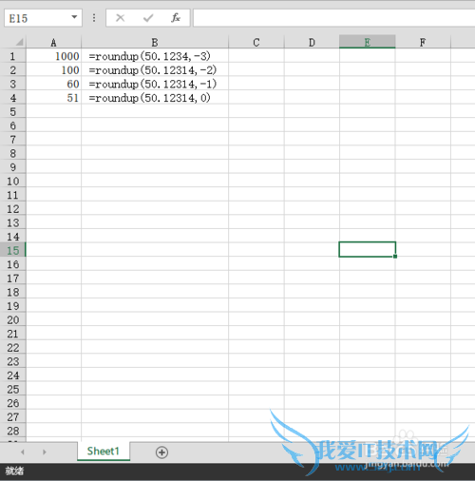
Task: Select column E header
Action: coord(367,42)
